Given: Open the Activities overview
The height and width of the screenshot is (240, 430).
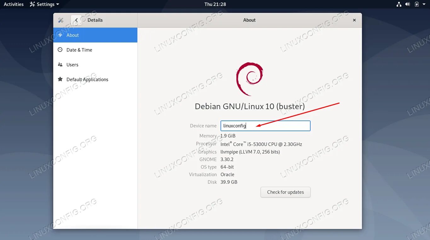Looking at the screenshot, I should click(14, 4).
